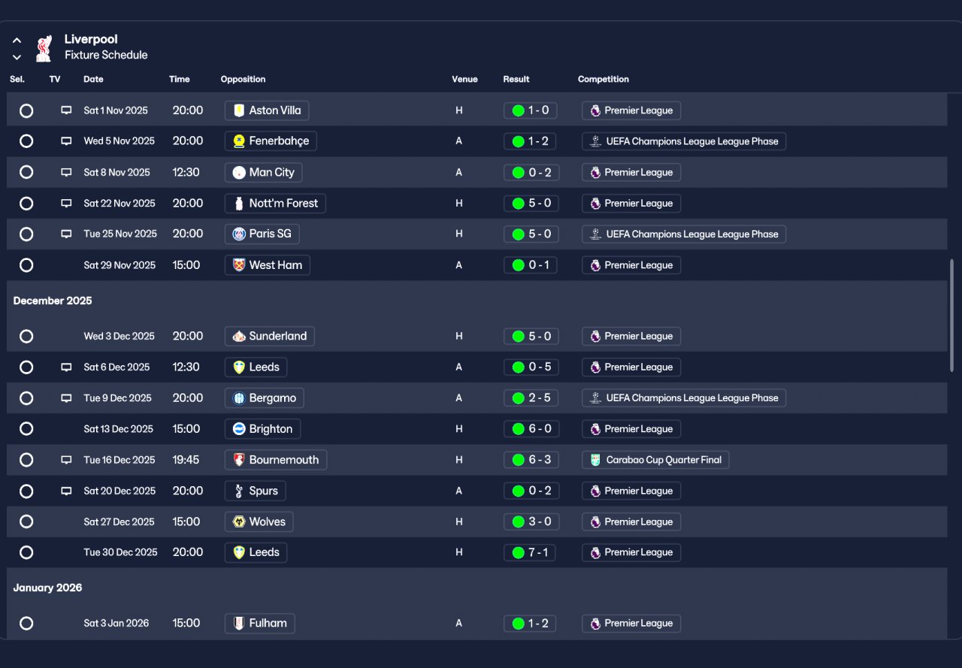Click the Bournemouth club badge
This screenshot has width=962, height=668.
pos(239,460)
